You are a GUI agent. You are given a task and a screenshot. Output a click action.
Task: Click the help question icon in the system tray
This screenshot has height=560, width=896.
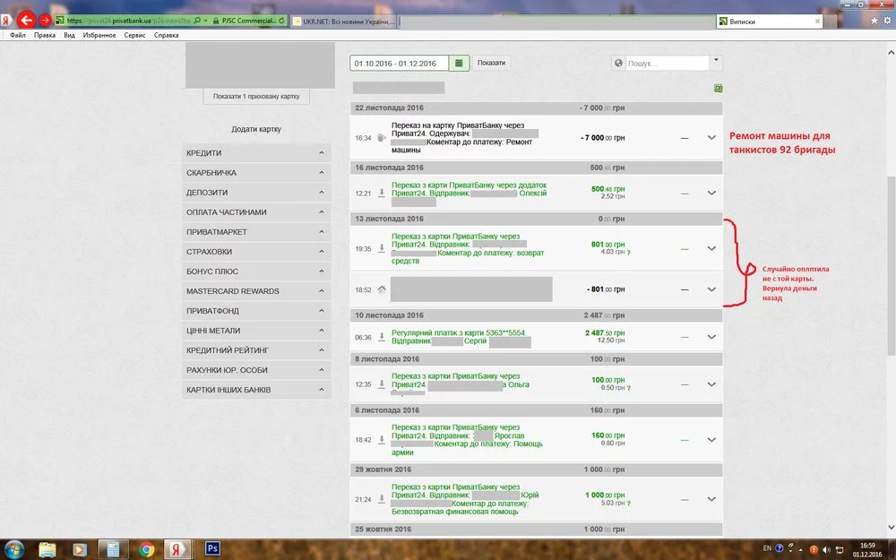[x=779, y=548]
